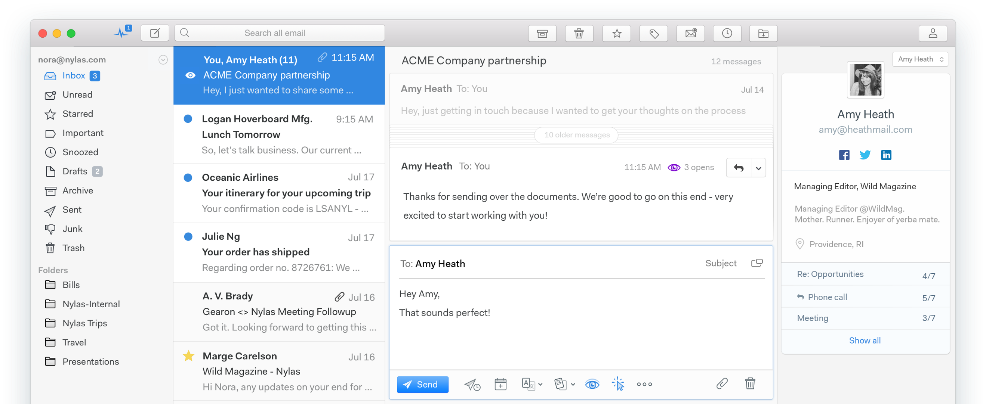Select the Nylas Trips folder
Image resolution: width=986 pixels, height=404 pixels.
click(x=84, y=323)
